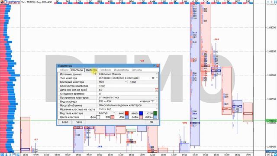Click the 12:00 time label on the axis
This screenshot has height=156, width=277.
142,155
